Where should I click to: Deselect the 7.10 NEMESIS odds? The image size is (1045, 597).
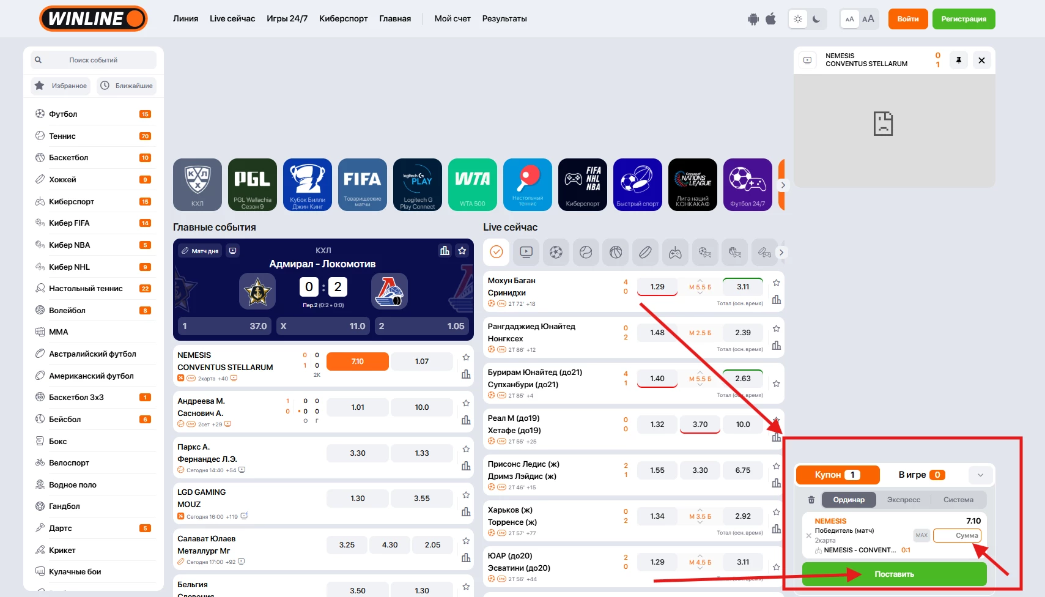coord(358,362)
